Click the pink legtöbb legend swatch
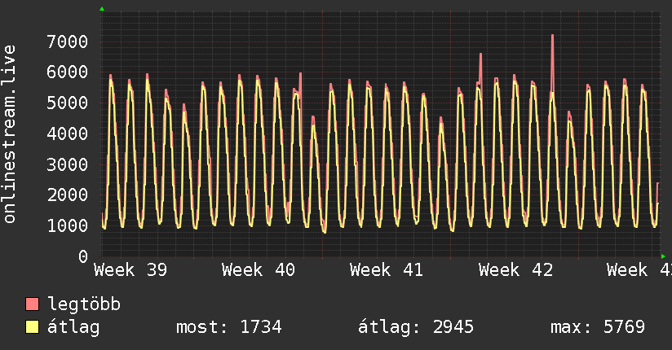Image resolution: width=672 pixels, height=350 pixels. pyautogui.click(x=32, y=304)
